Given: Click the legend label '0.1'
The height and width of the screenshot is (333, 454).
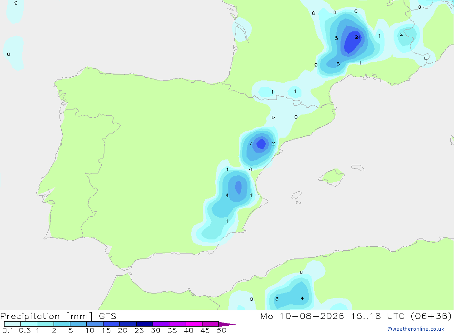Looking at the screenshot, I should pos(8,330).
